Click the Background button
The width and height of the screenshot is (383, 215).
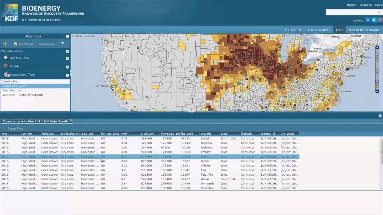47,44
